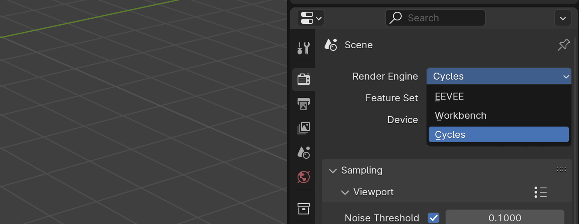Collapse the Sampling panel
The image size is (579, 224).
(333, 171)
